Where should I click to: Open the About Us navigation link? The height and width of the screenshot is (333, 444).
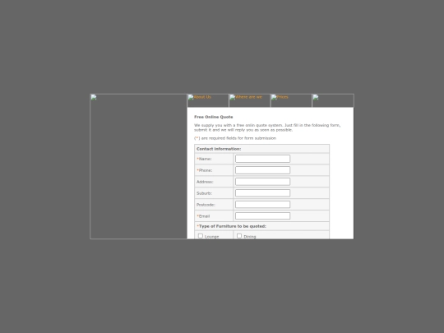[208, 100]
